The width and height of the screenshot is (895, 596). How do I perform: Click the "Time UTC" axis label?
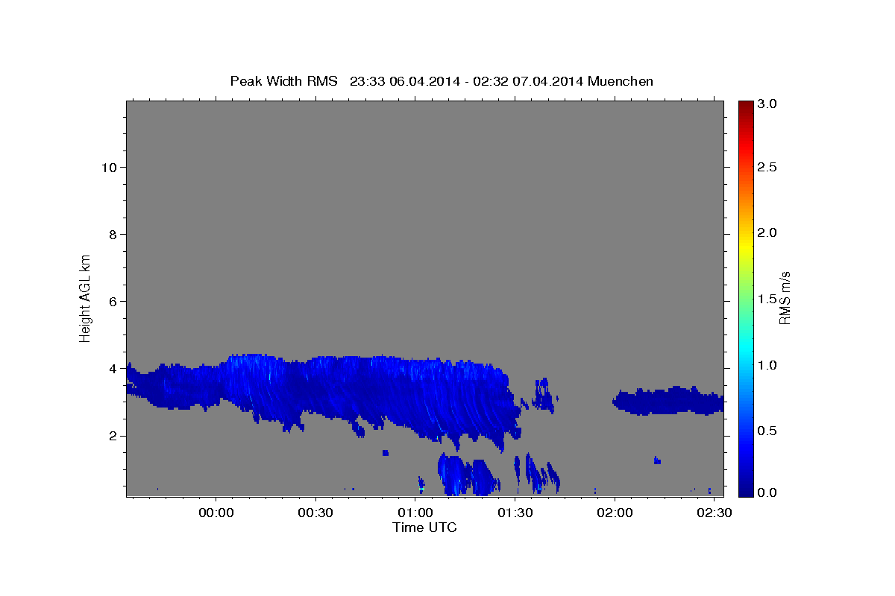(x=424, y=527)
